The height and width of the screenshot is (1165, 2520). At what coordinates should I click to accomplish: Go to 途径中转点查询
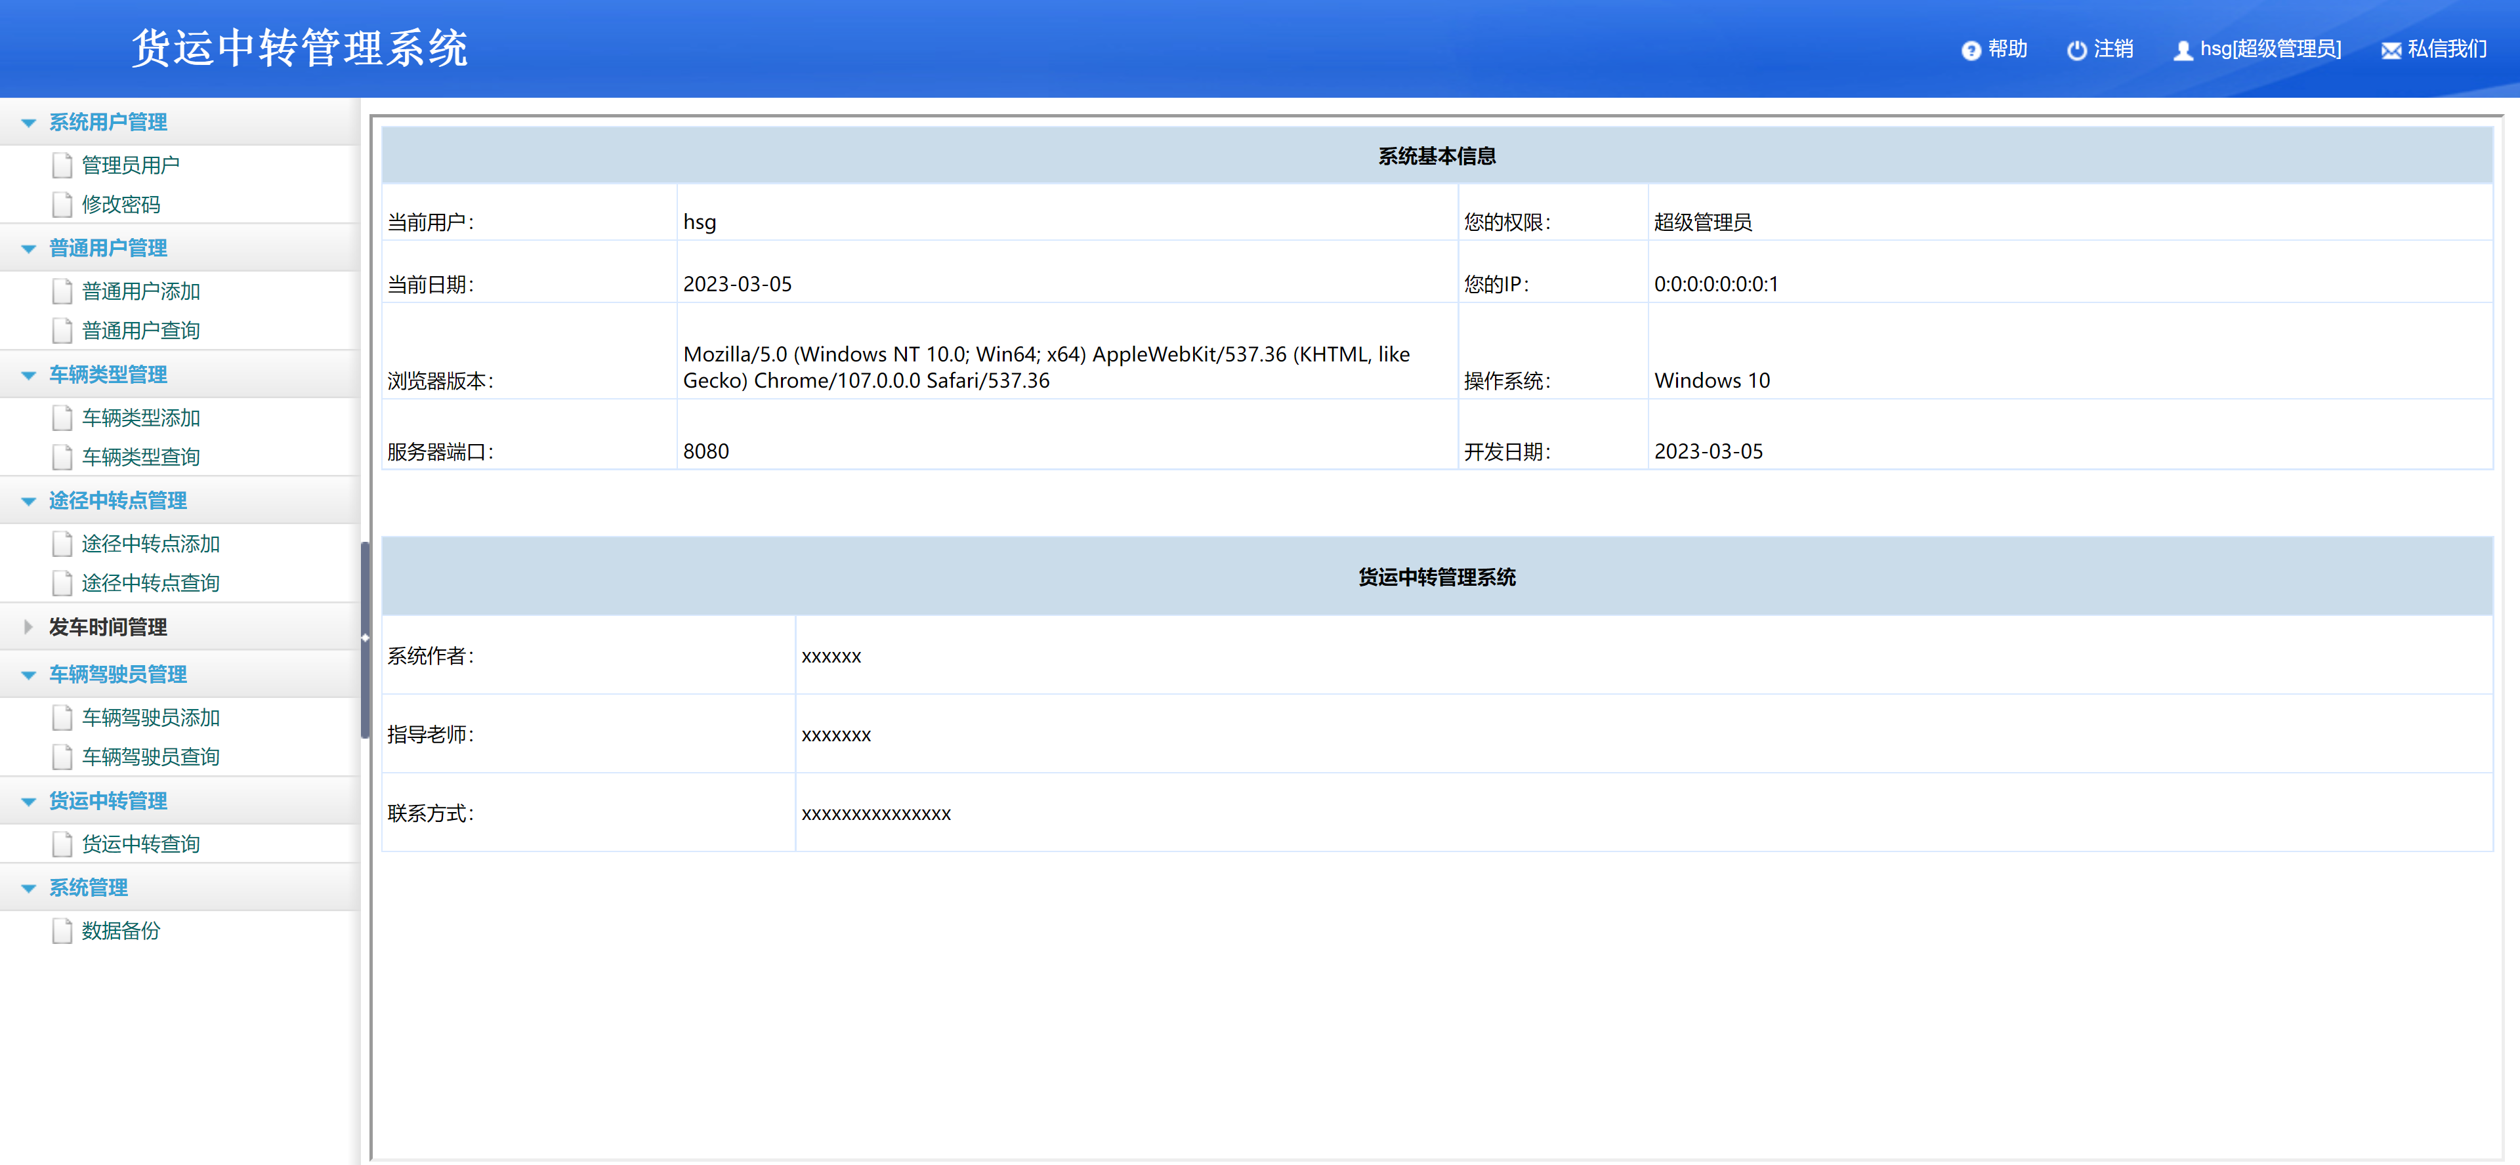point(151,583)
